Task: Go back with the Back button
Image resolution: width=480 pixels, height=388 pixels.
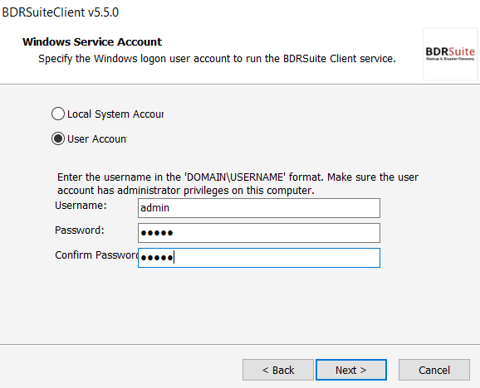Action: coord(278,370)
